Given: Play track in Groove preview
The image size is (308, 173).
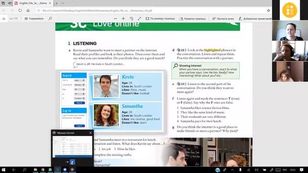Looking at the screenshot, I should (x=72, y=162).
